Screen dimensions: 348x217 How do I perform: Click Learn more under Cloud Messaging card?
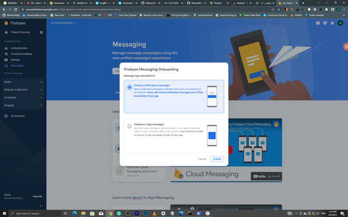pos(133,176)
